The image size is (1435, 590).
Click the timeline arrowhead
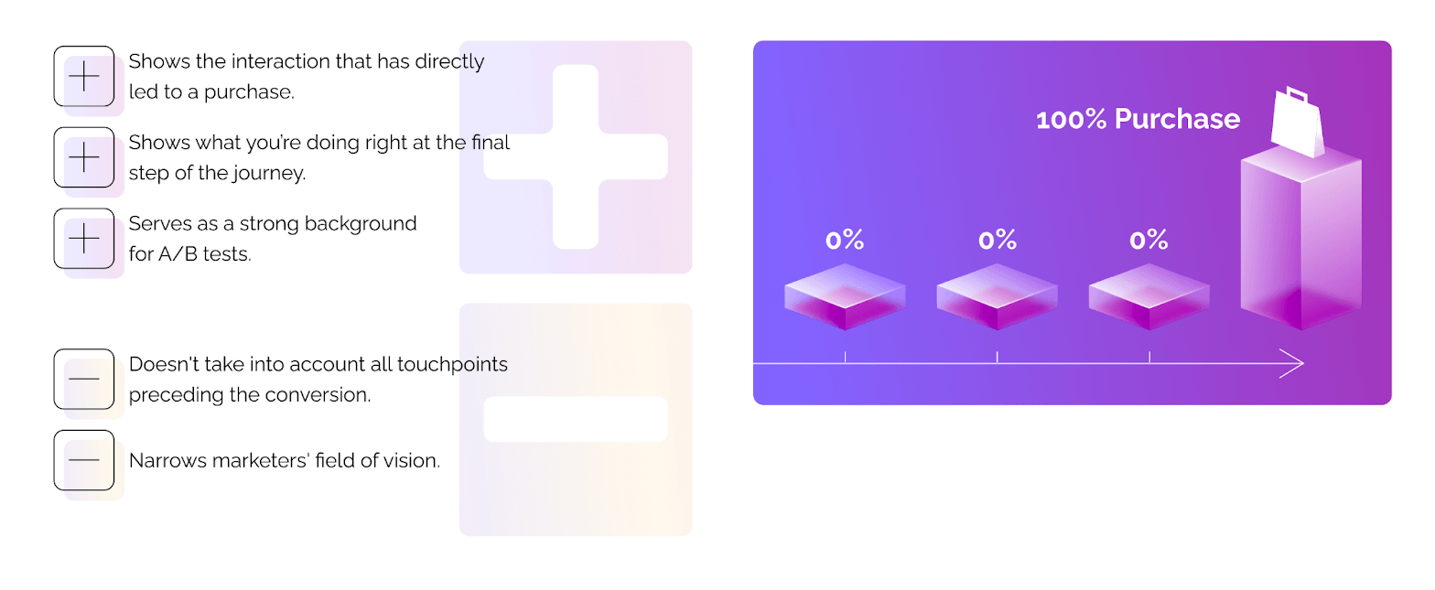[1291, 363]
